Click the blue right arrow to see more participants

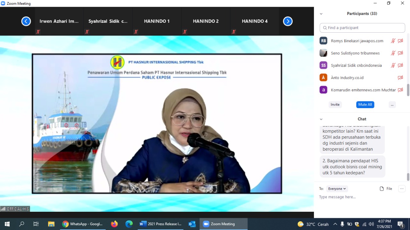tap(288, 21)
